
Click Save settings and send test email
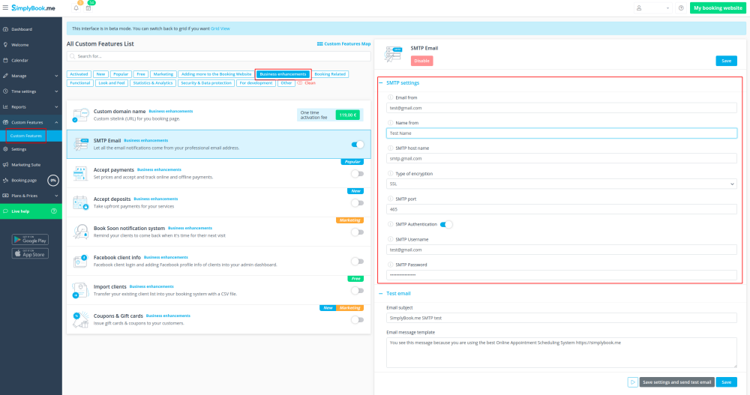tap(676, 382)
